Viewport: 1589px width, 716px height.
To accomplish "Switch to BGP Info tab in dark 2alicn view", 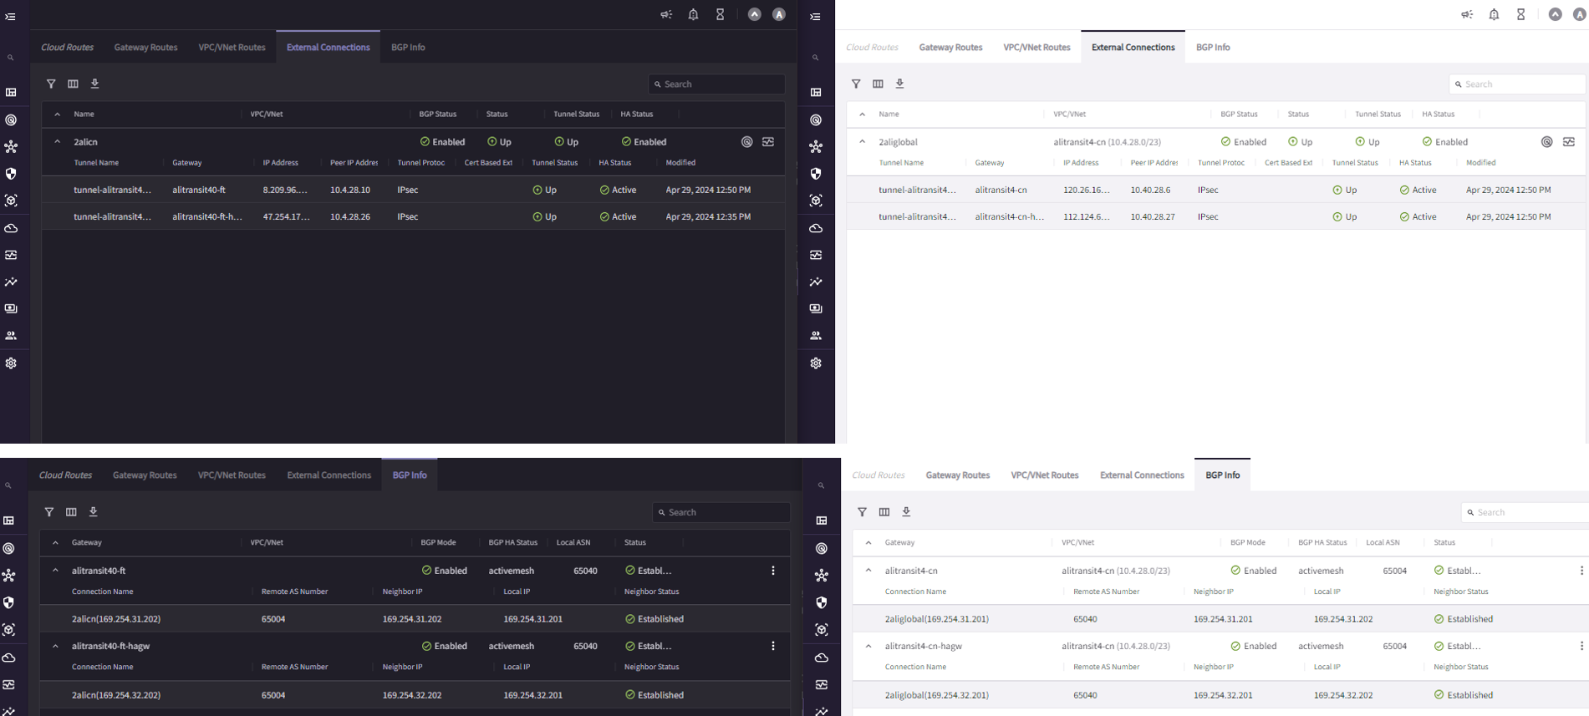I will point(408,48).
